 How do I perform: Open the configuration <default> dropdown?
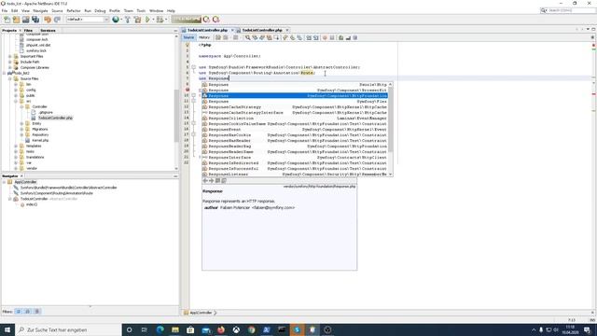(88, 20)
